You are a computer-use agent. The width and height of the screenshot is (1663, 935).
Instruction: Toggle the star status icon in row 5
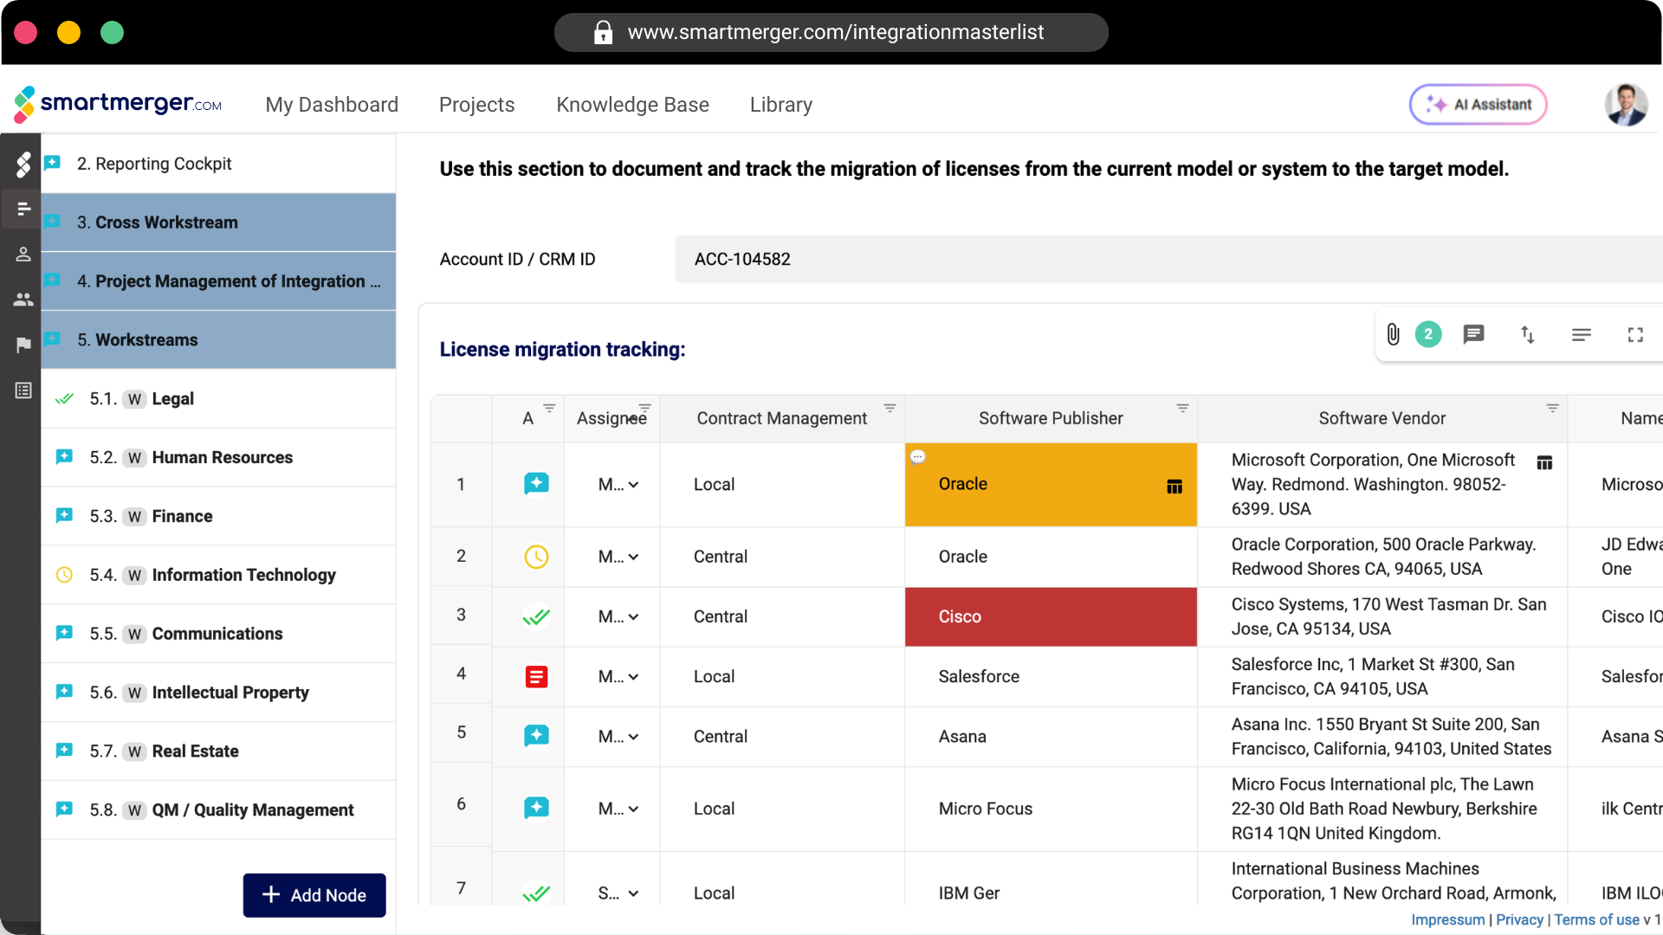[536, 736]
